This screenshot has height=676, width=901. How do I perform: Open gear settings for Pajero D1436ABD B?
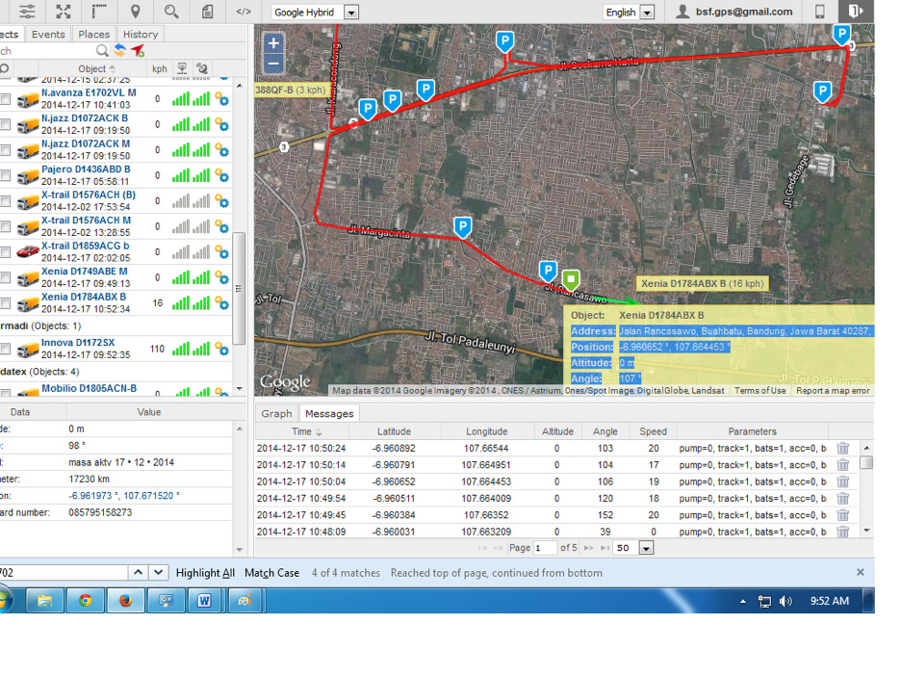pos(221,175)
